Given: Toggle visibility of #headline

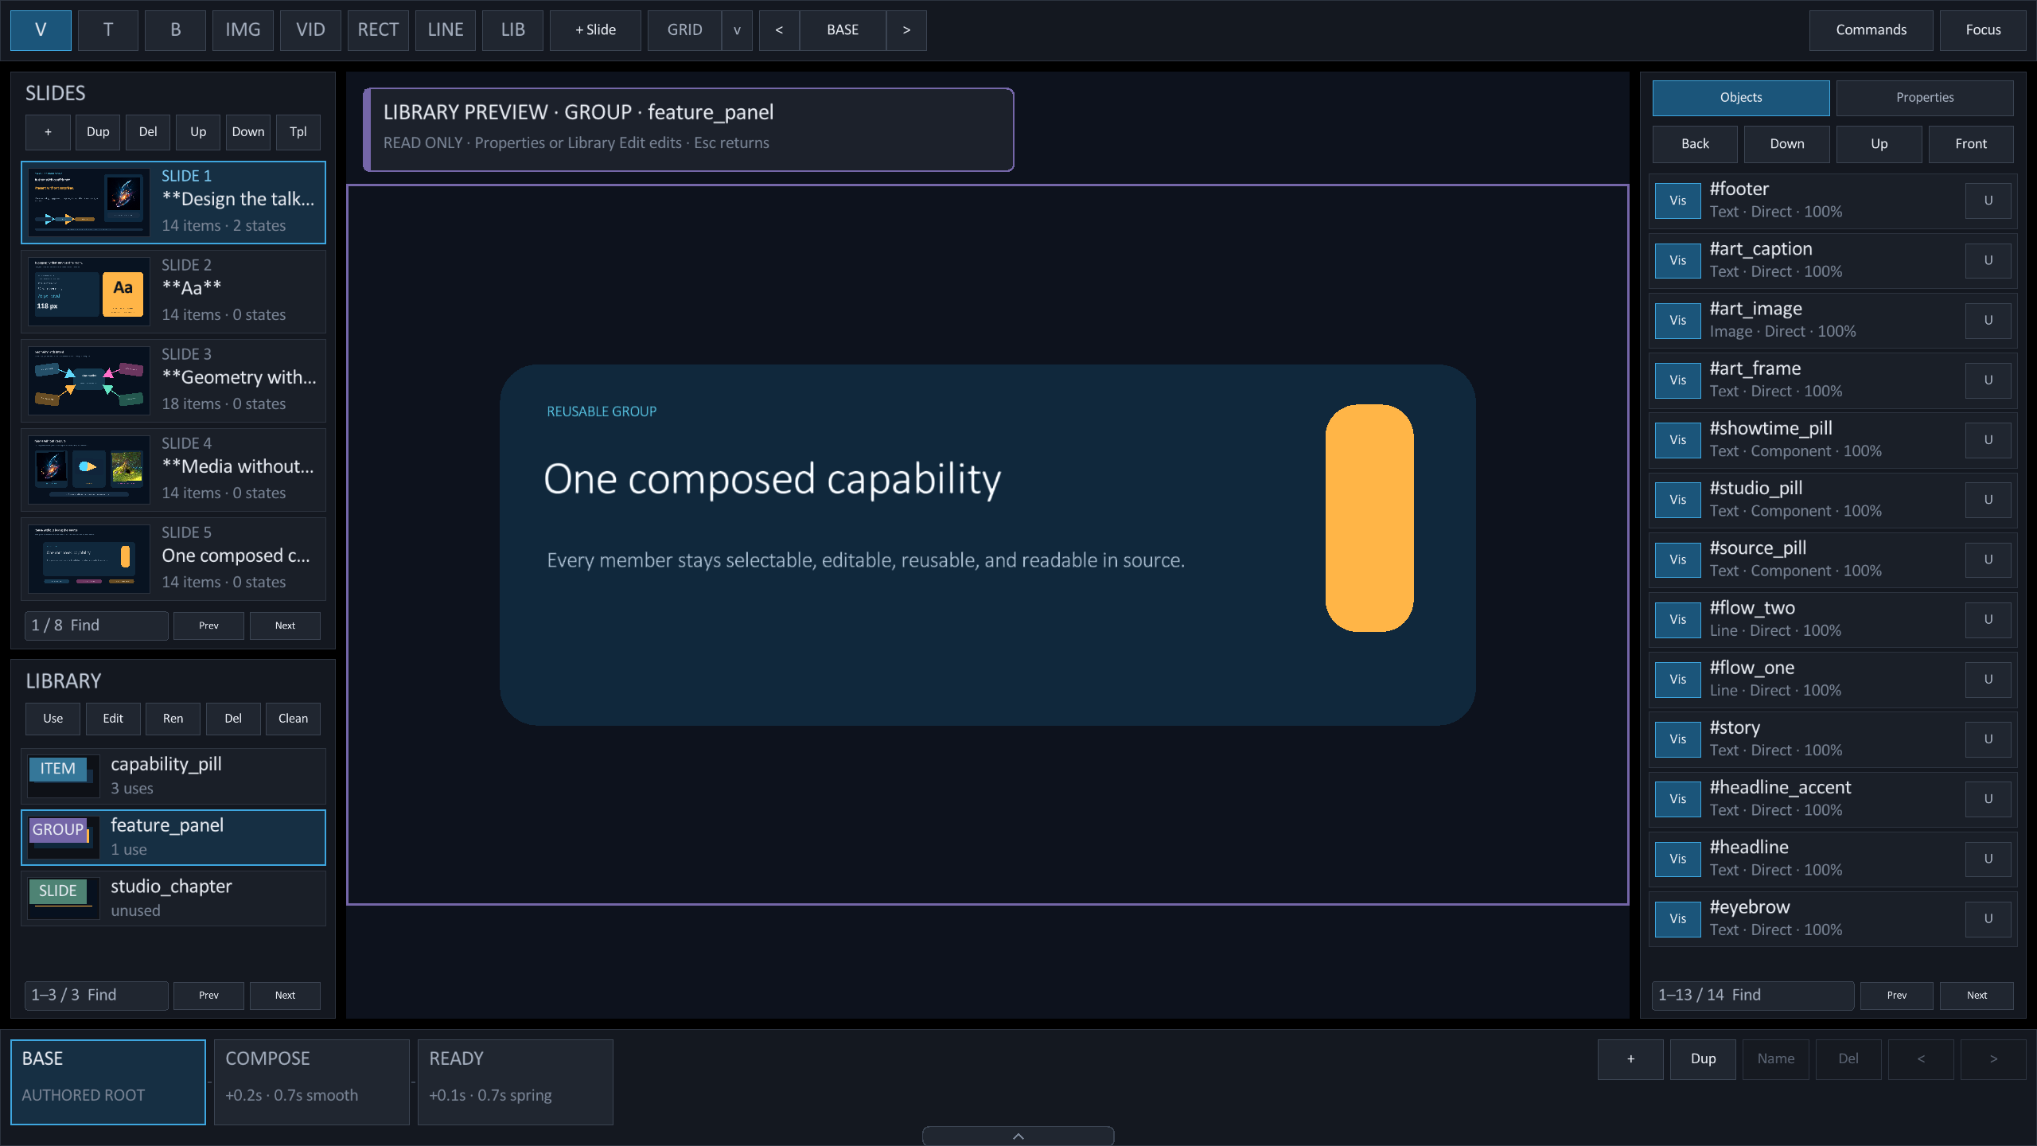Looking at the screenshot, I should pyautogui.click(x=1678, y=859).
